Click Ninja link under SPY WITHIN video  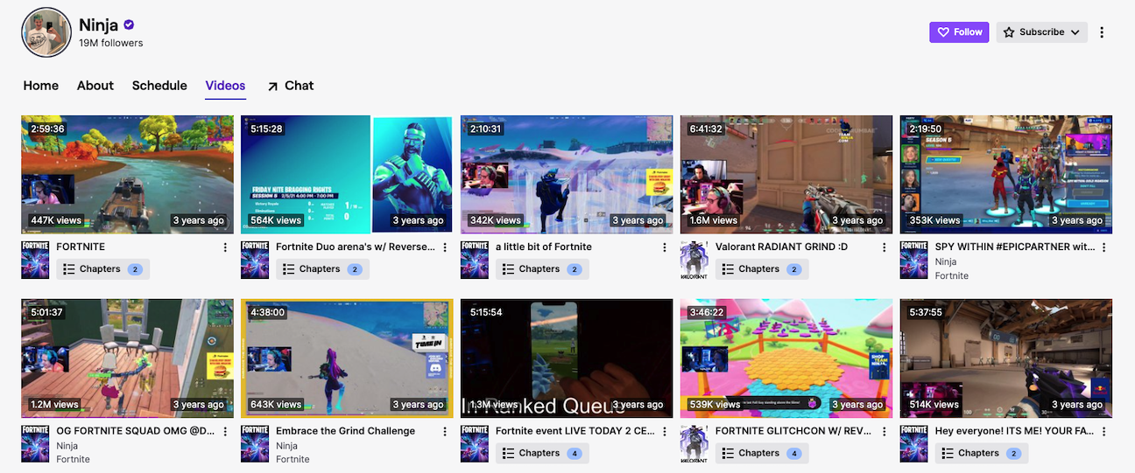pyautogui.click(x=946, y=261)
